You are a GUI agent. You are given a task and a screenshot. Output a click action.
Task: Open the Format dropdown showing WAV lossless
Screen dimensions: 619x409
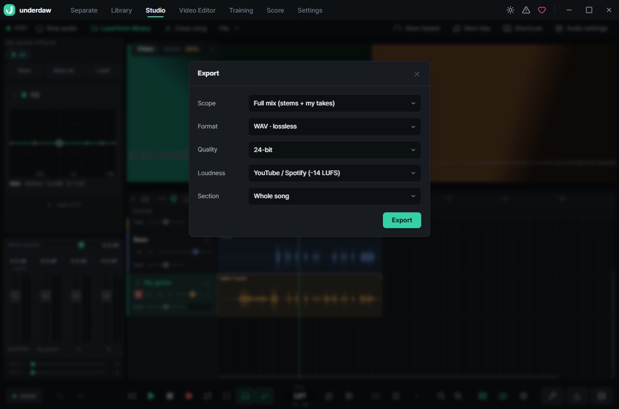click(334, 126)
